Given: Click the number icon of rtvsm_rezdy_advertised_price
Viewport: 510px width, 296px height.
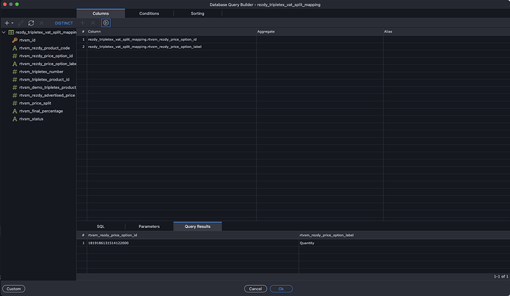Looking at the screenshot, I should [x=15, y=95].
